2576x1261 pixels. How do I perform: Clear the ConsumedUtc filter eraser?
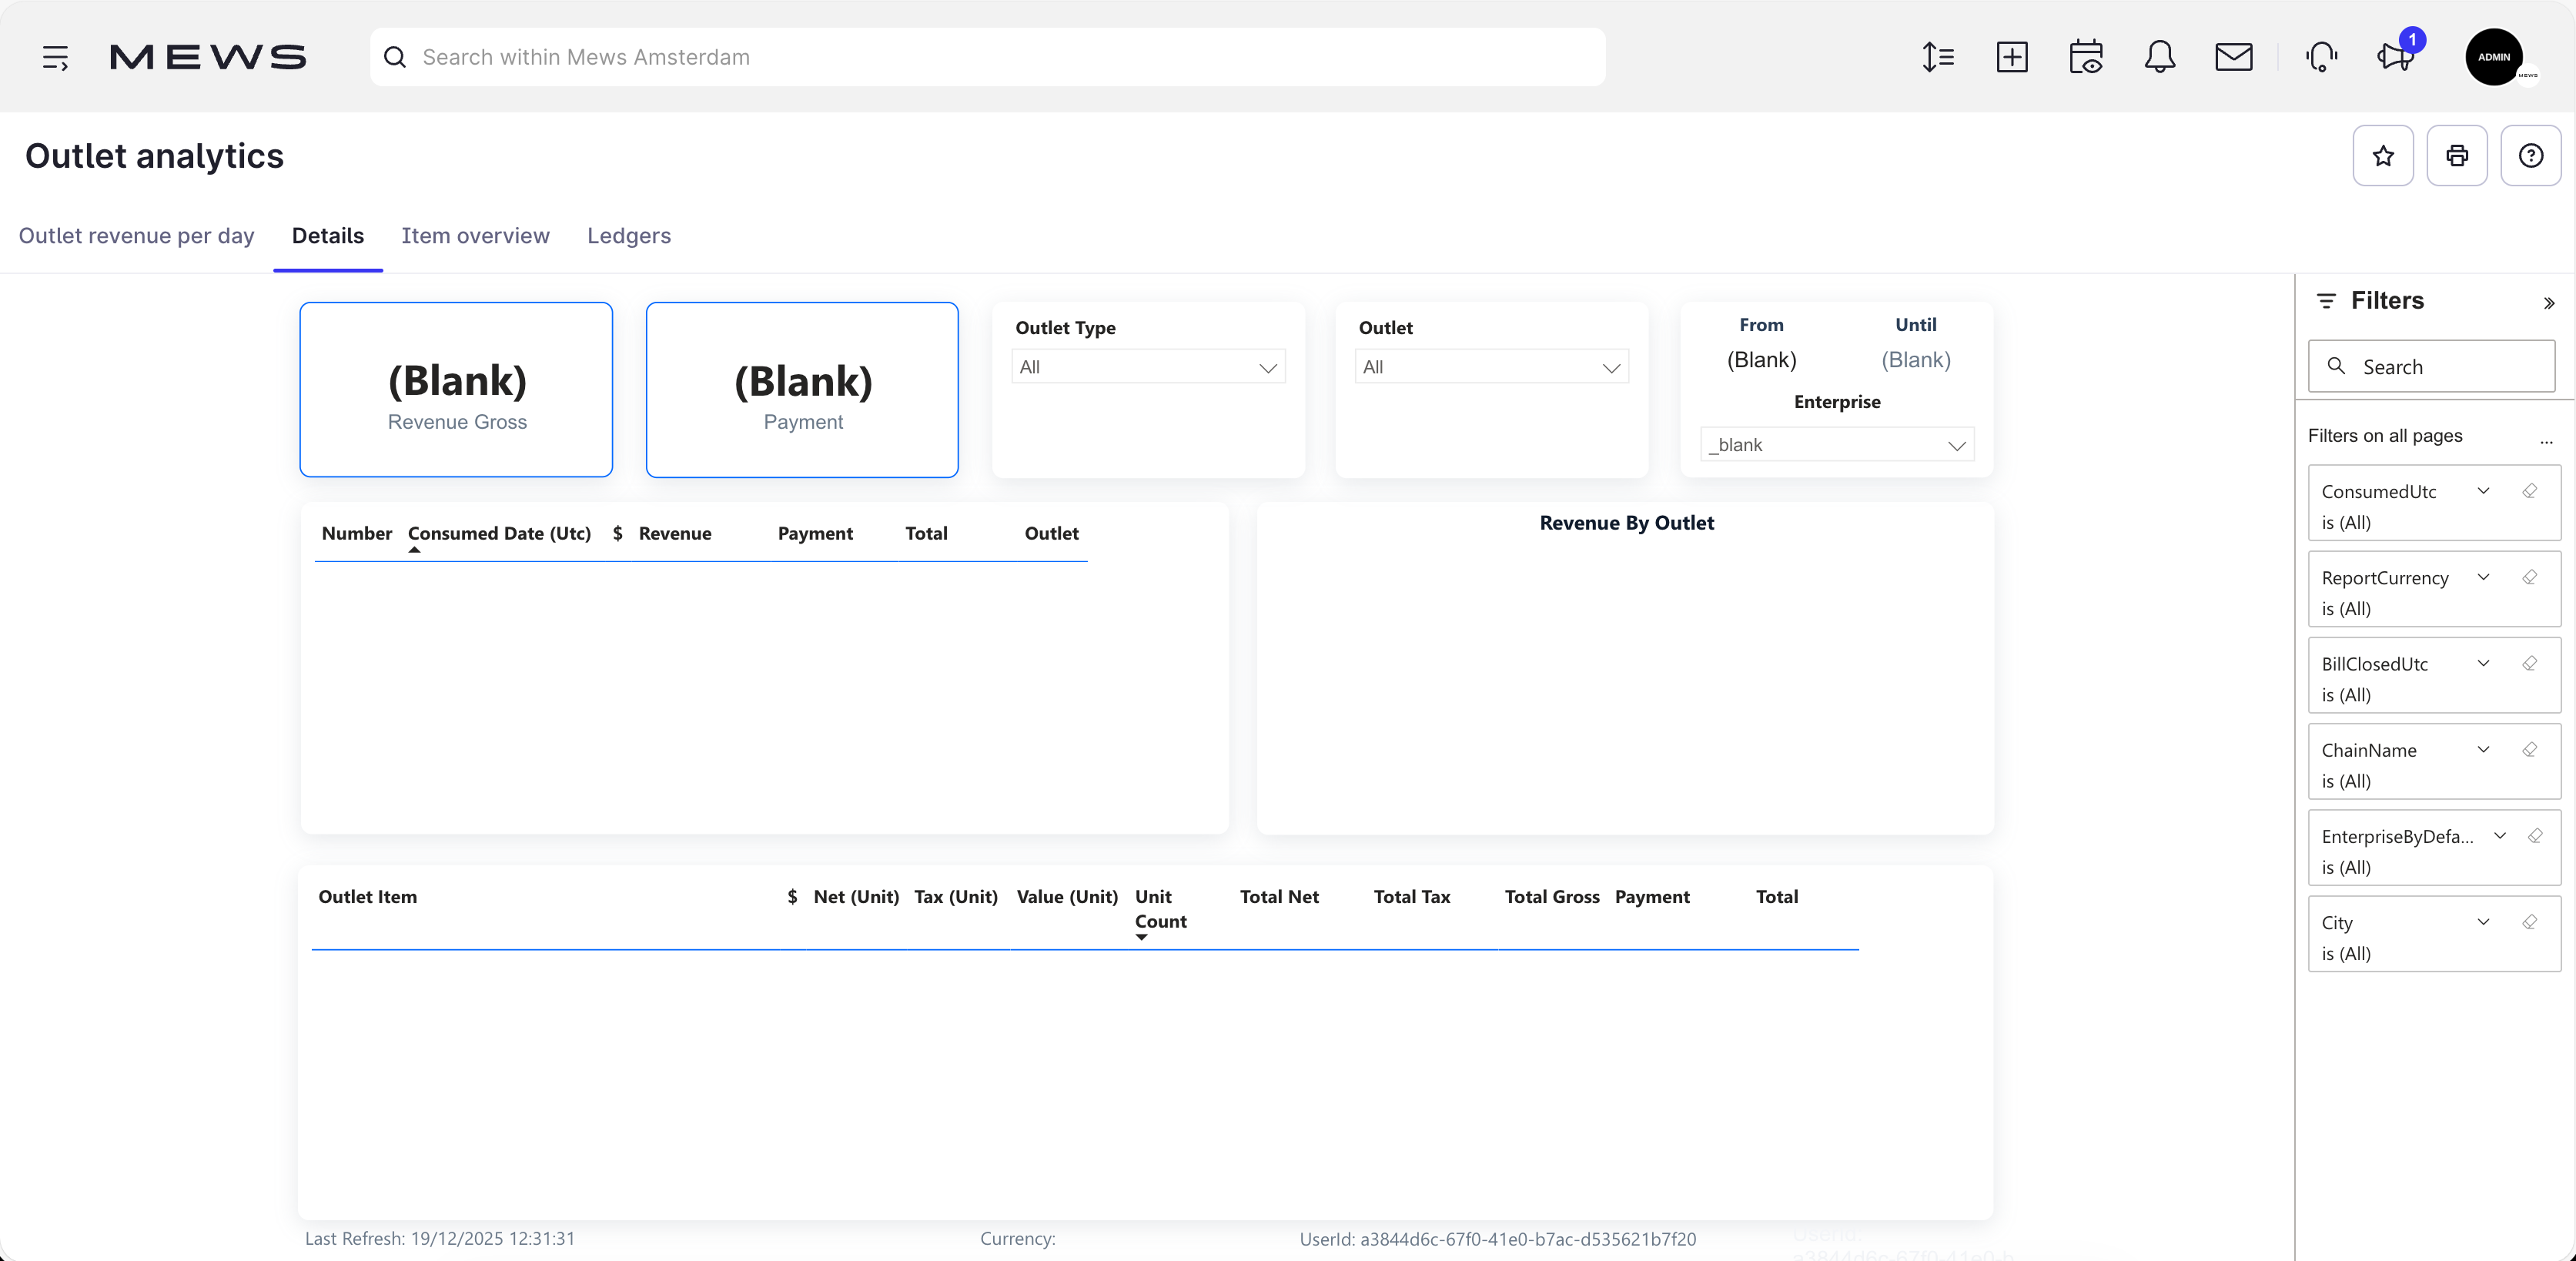click(x=2529, y=491)
